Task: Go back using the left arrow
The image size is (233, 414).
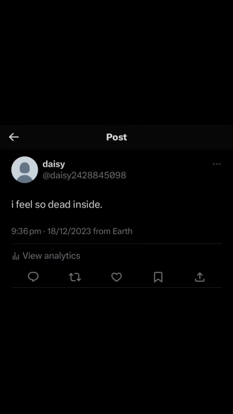Action: (14, 137)
